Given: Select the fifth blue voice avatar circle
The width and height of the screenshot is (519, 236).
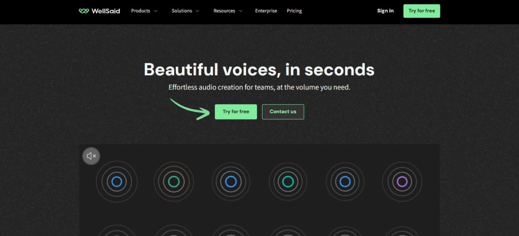Looking at the screenshot, I should coord(345,181).
